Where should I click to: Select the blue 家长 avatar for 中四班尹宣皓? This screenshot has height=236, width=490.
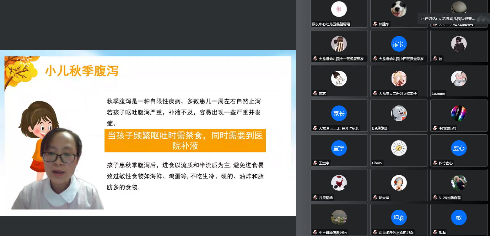(399, 44)
